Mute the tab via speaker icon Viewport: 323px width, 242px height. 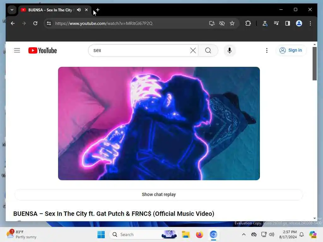[79, 10]
